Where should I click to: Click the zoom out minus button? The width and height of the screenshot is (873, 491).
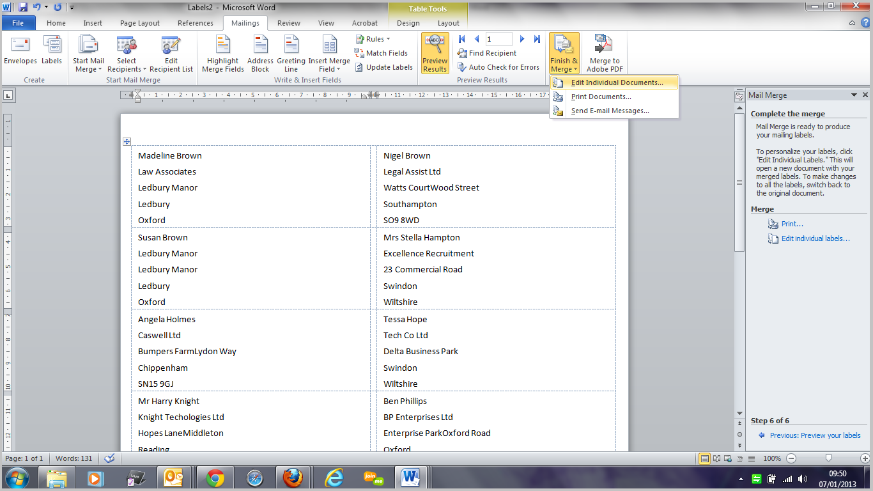click(791, 458)
